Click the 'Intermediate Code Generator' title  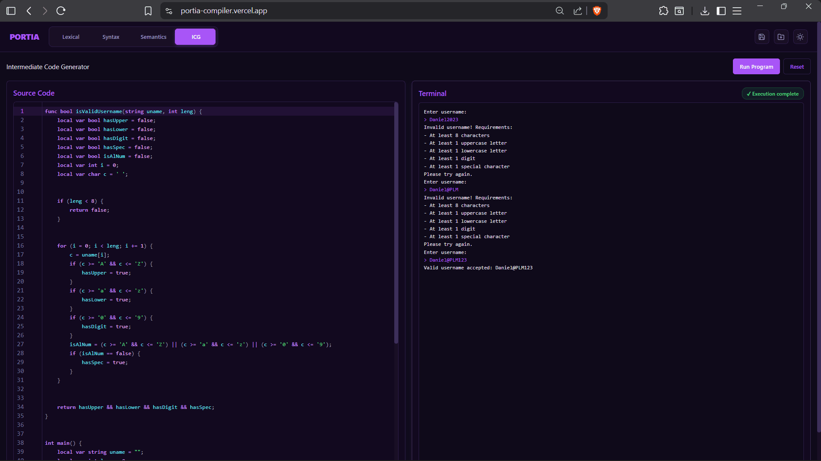point(48,67)
